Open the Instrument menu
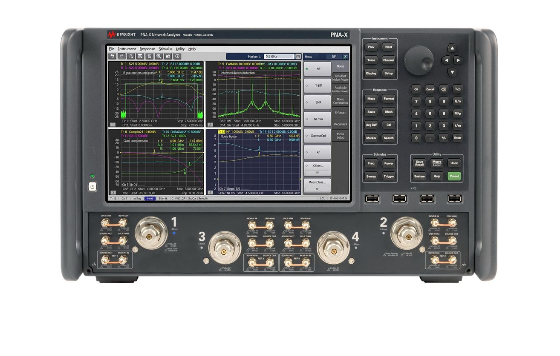 127,49
